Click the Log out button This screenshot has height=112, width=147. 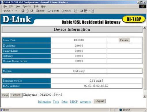click(x=99, y=101)
